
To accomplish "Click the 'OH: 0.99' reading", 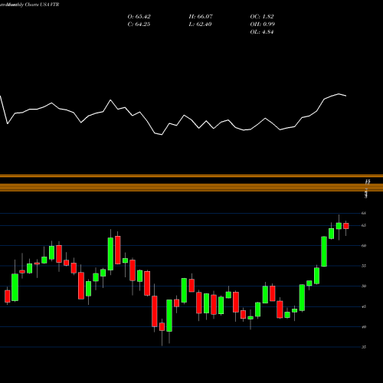I will point(263,25).
